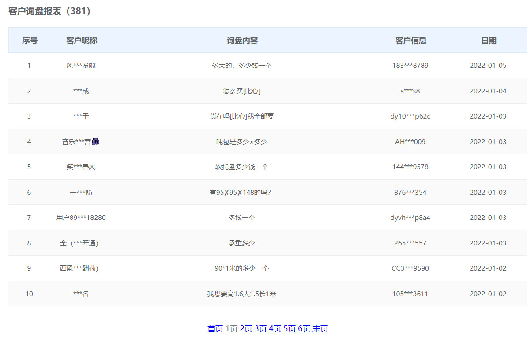This screenshot has width=527, height=342.
Task: Select the 5页 pagination link
Action: pyautogui.click(x=289, y=328)
